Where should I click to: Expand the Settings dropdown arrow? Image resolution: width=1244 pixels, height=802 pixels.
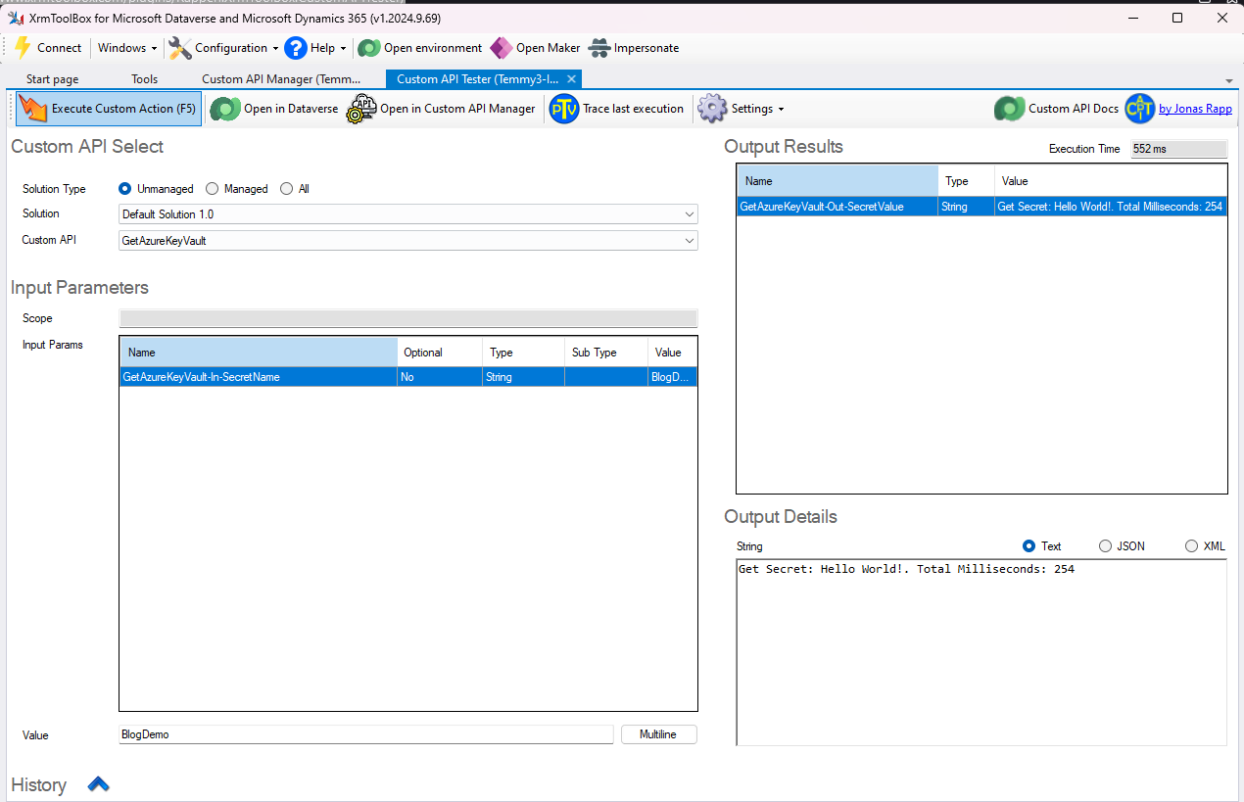pyautogui.click(x=781, y=110)
